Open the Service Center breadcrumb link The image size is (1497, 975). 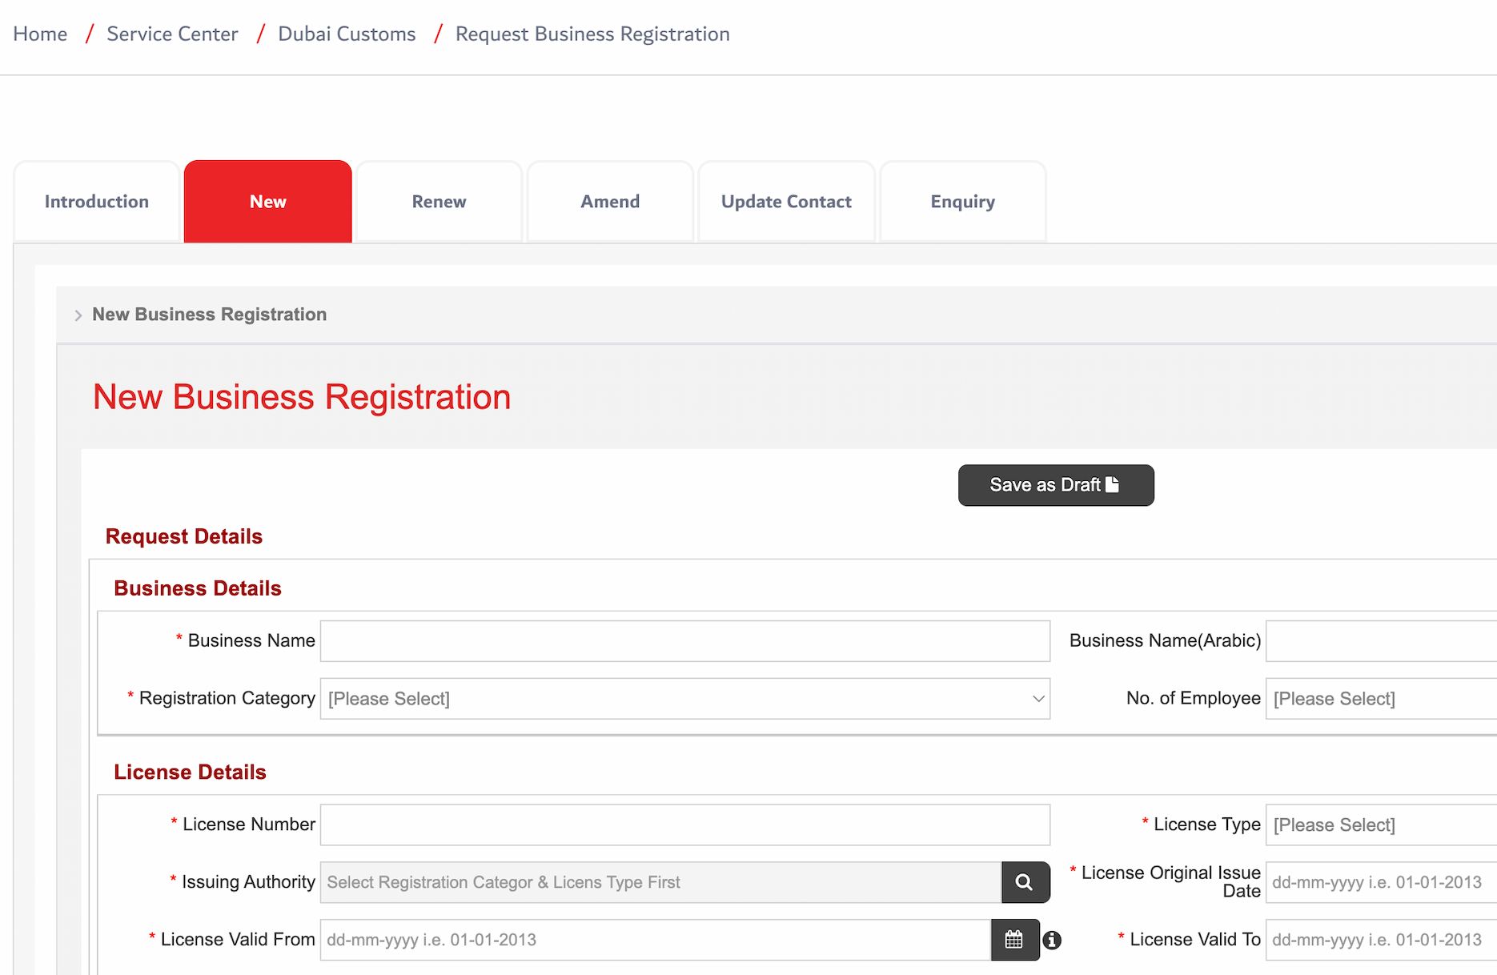[172, 34]
